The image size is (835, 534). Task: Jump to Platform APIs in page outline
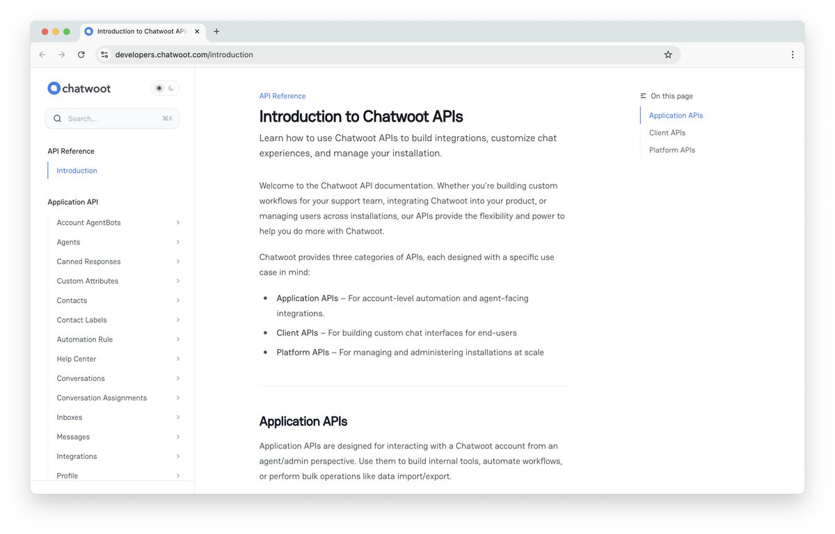[x=672, y=150]
